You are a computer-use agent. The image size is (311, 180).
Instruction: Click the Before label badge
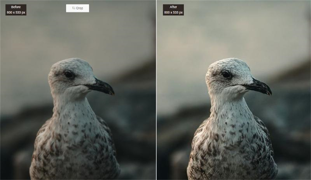[16, 10]
